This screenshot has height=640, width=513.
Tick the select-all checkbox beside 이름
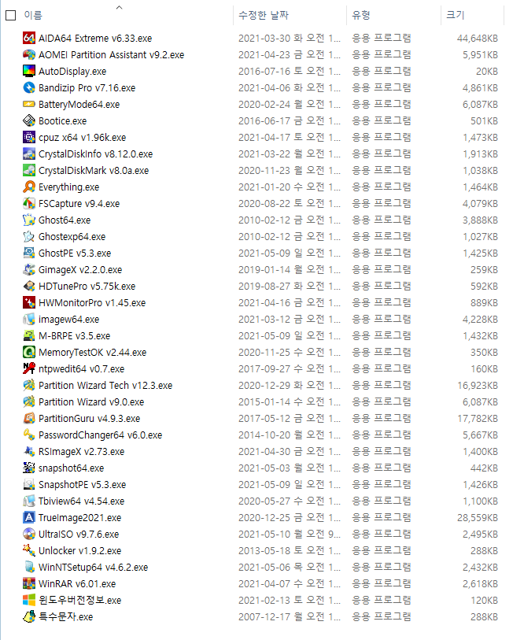[x=10, y=16]
